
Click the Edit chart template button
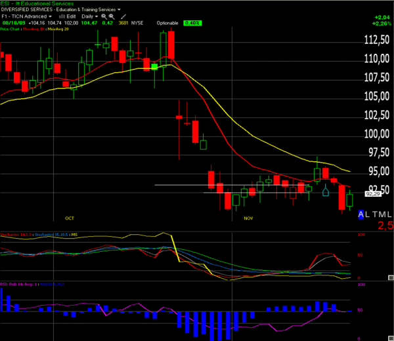(x=71, y=16)
